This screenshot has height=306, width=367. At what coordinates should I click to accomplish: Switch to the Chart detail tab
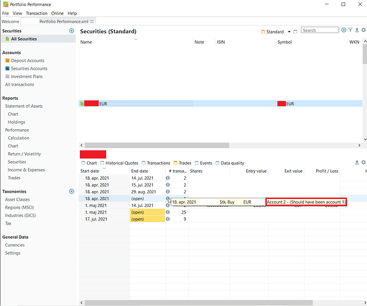point(89,163)
